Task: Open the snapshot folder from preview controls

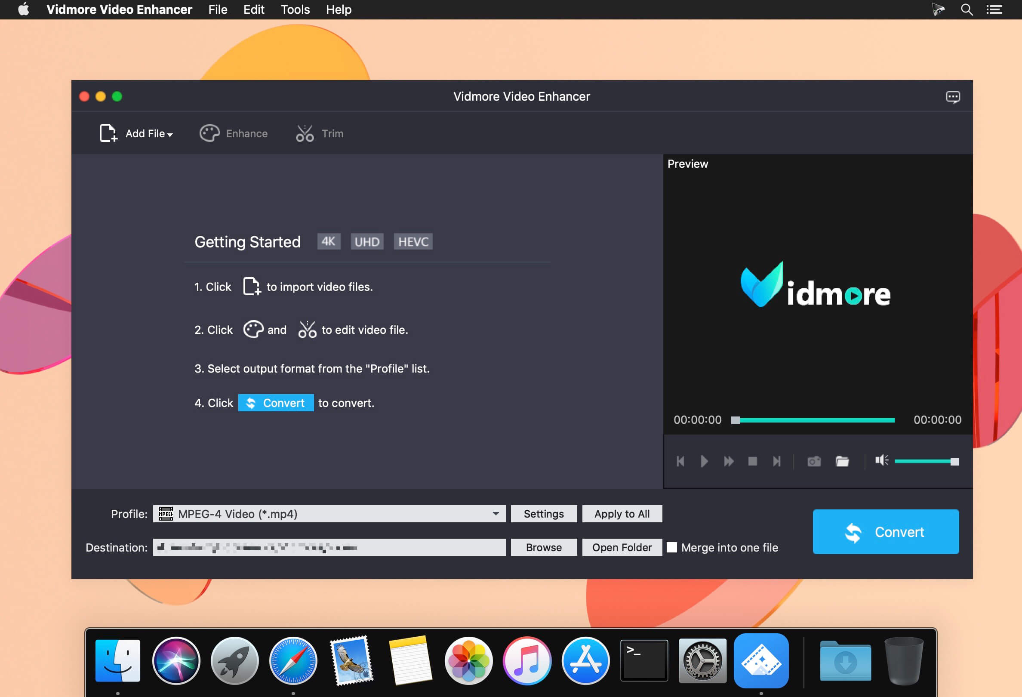Action: (x=842, y=461)
